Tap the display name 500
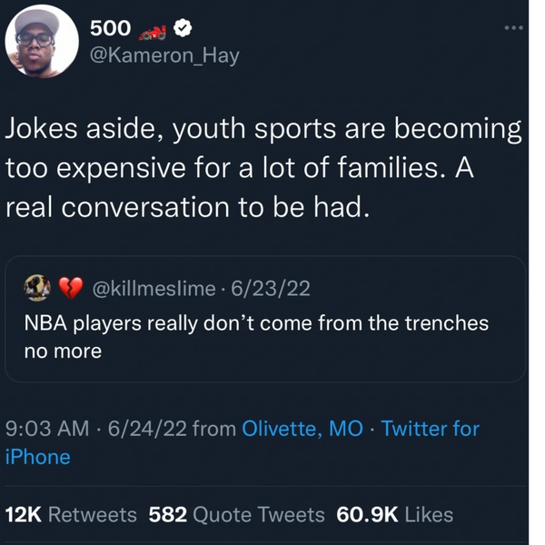 (x=110, y=28)
